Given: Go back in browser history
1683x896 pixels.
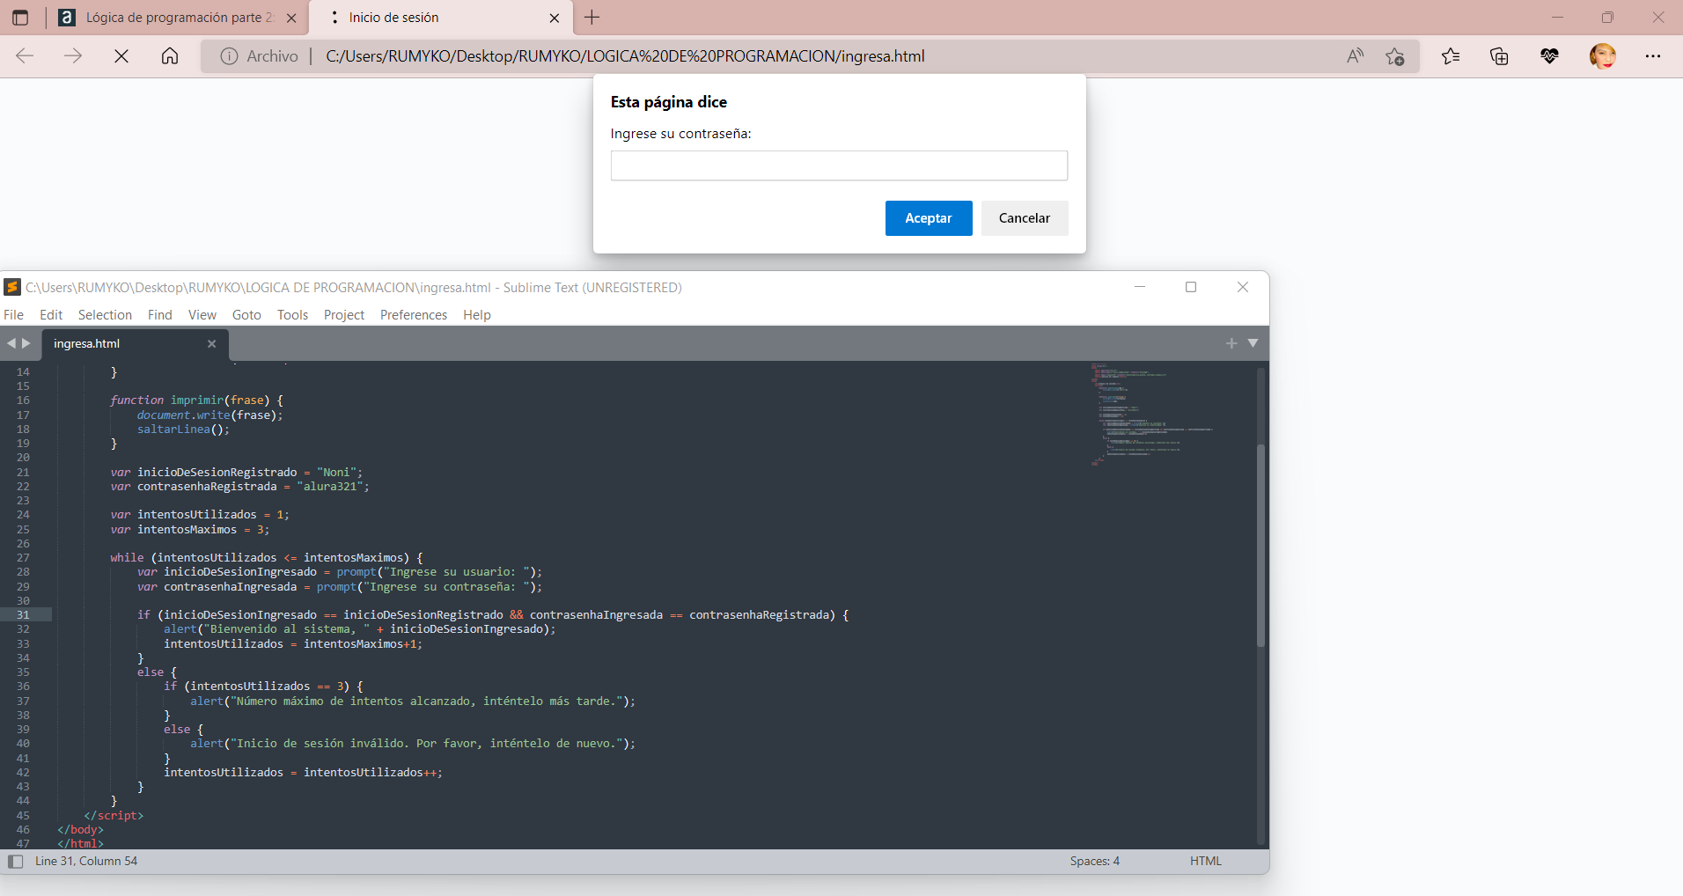Looking at the screenshot, I should (x=25, y=56).
